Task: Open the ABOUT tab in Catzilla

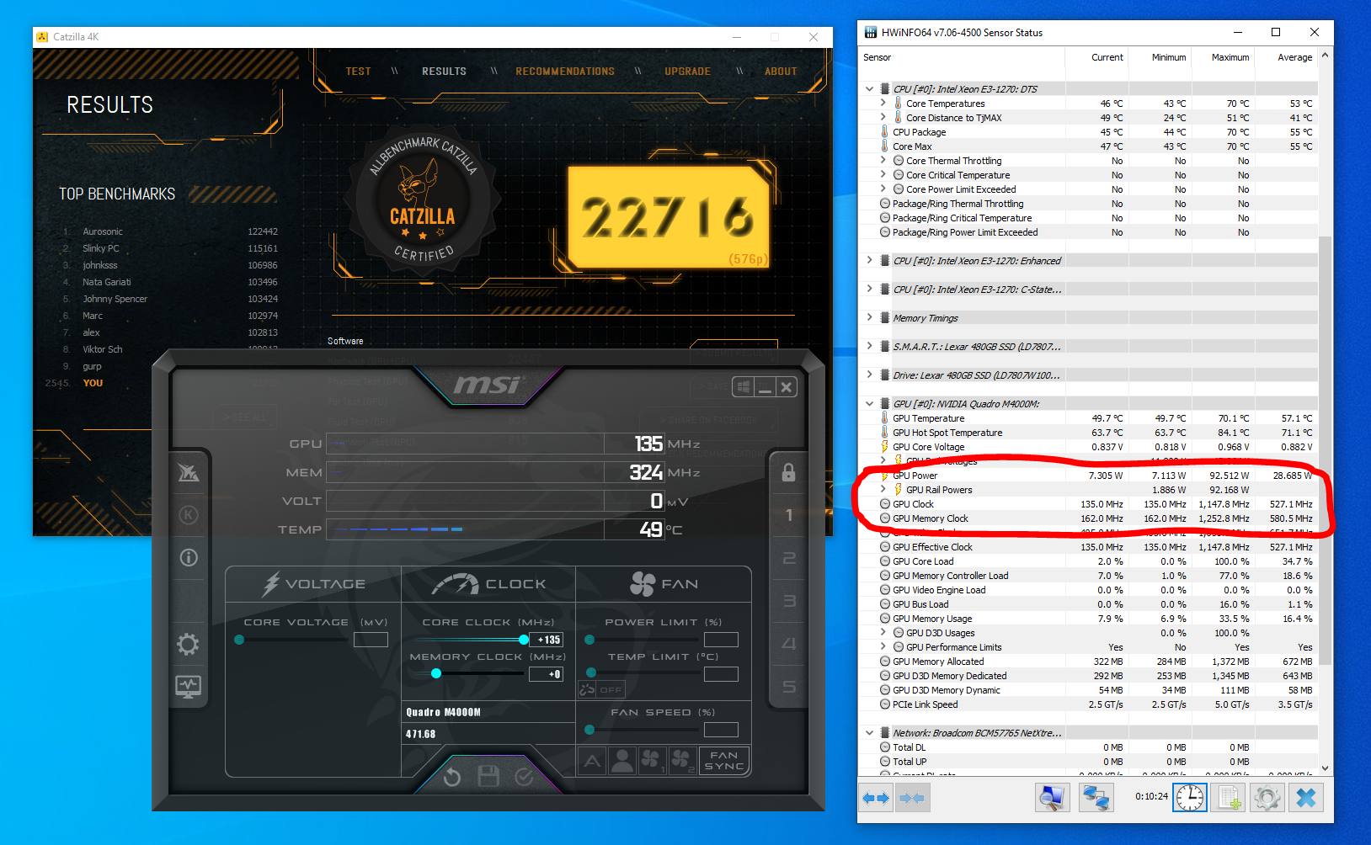Action: pyautogui.click(x=781, y=72)
